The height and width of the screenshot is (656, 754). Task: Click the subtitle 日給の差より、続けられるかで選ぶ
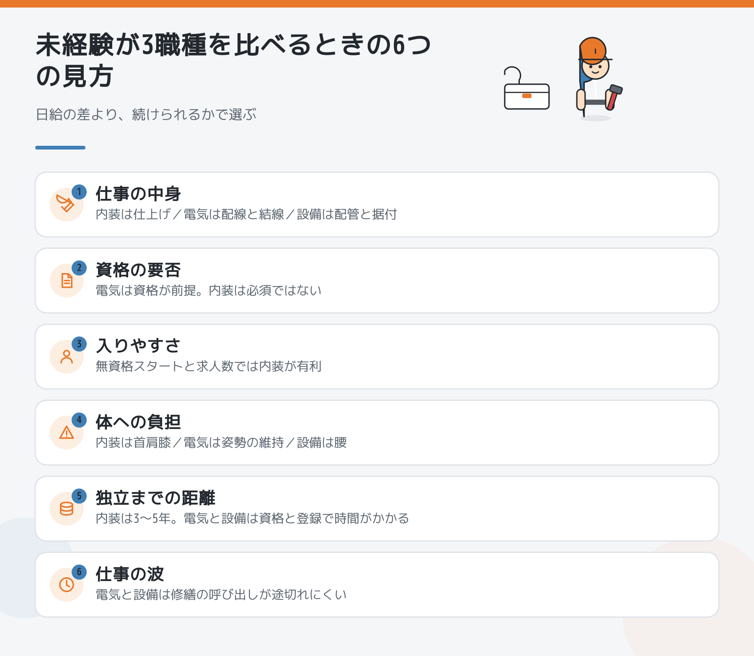click(x=146, y=114)
